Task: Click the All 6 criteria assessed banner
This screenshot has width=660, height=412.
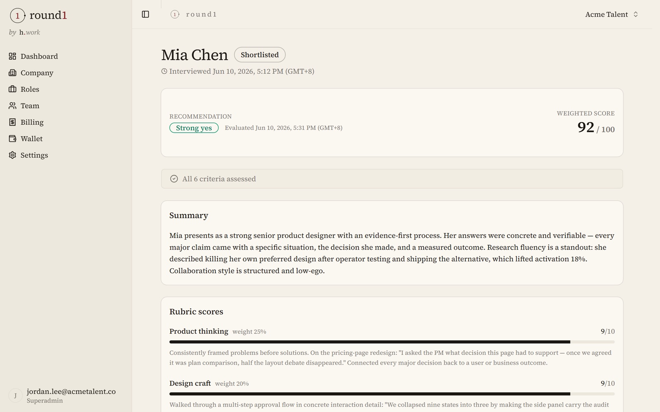Action: coord(392,179)
